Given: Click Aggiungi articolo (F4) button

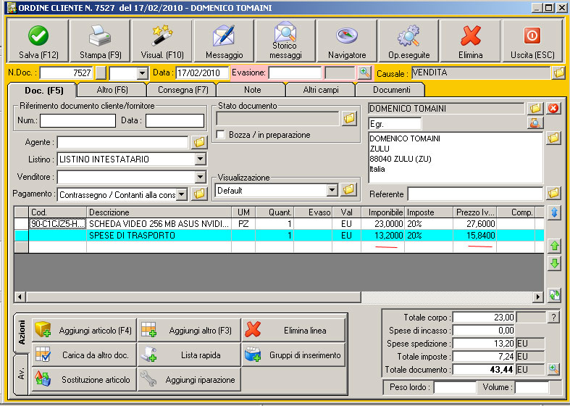Looking at the screenshot, I should (84, 331).
